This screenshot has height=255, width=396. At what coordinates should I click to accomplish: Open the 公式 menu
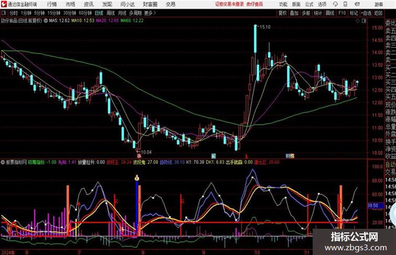[x=309, y=4]
